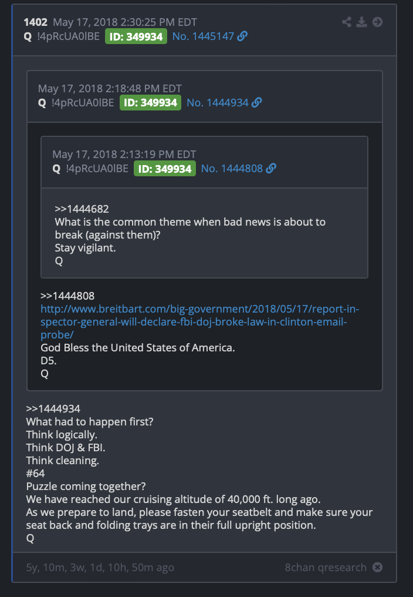Click the post number 1402
The image size is (413, 597).
pyautogui.click(x=35, y=22)
